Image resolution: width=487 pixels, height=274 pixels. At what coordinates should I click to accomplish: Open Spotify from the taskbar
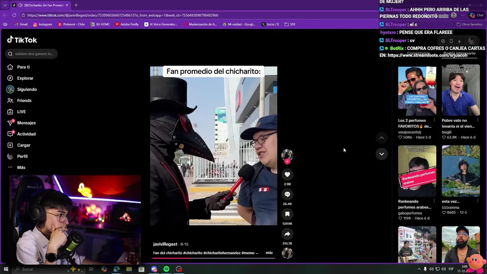[x=166, y=269]
